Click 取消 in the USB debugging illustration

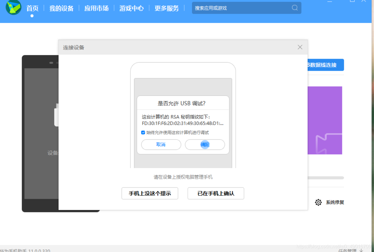(161, 144)
